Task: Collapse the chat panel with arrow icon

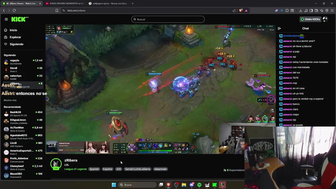Action: [279, 28]
